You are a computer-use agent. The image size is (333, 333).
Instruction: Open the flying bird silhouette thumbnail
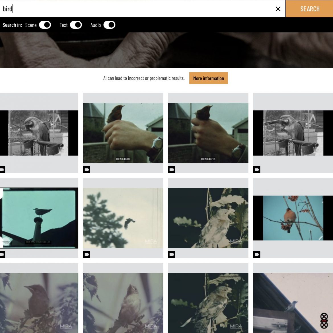click(123, 218)
